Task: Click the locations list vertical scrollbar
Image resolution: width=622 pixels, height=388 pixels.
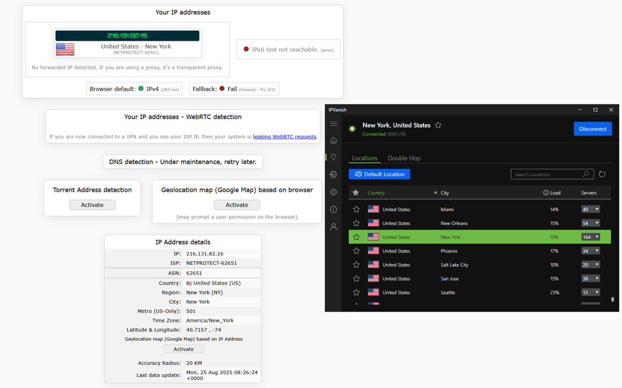Action: [x=612, y=299]
